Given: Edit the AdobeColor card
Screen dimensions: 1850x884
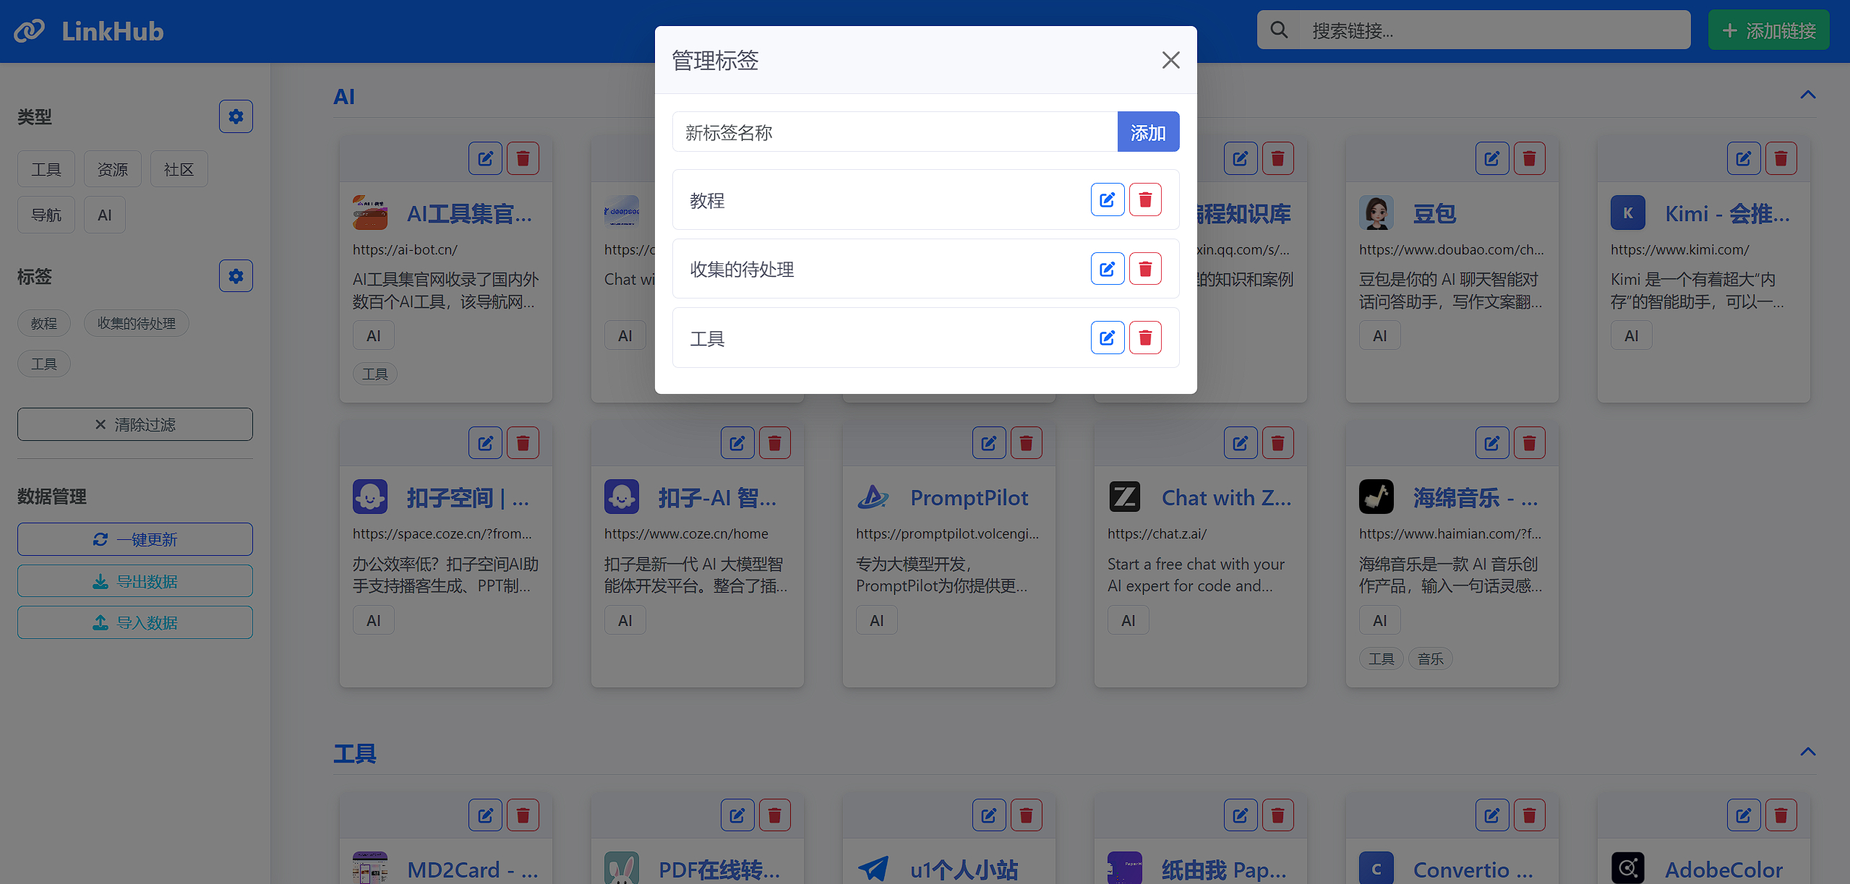Looking at the screenshot, I should coord(1744,815).
